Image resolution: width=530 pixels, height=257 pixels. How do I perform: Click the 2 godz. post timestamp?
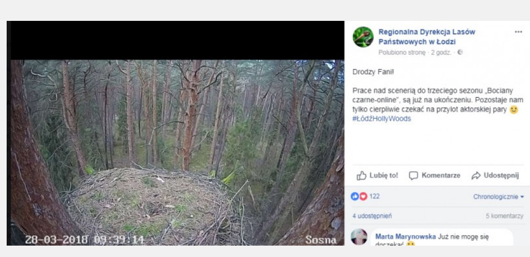(441, 53)
